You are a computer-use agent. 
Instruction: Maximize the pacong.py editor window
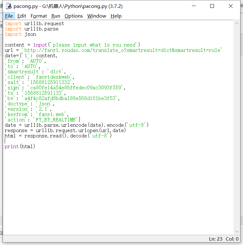(212, 6)
